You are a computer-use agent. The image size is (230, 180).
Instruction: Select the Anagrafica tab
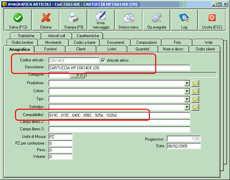coord(19,49)
